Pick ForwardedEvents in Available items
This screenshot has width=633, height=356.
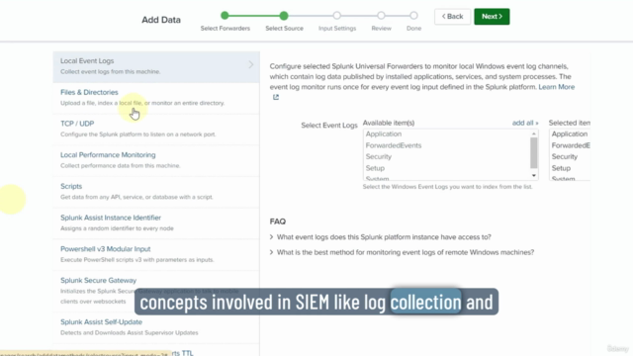394,145
